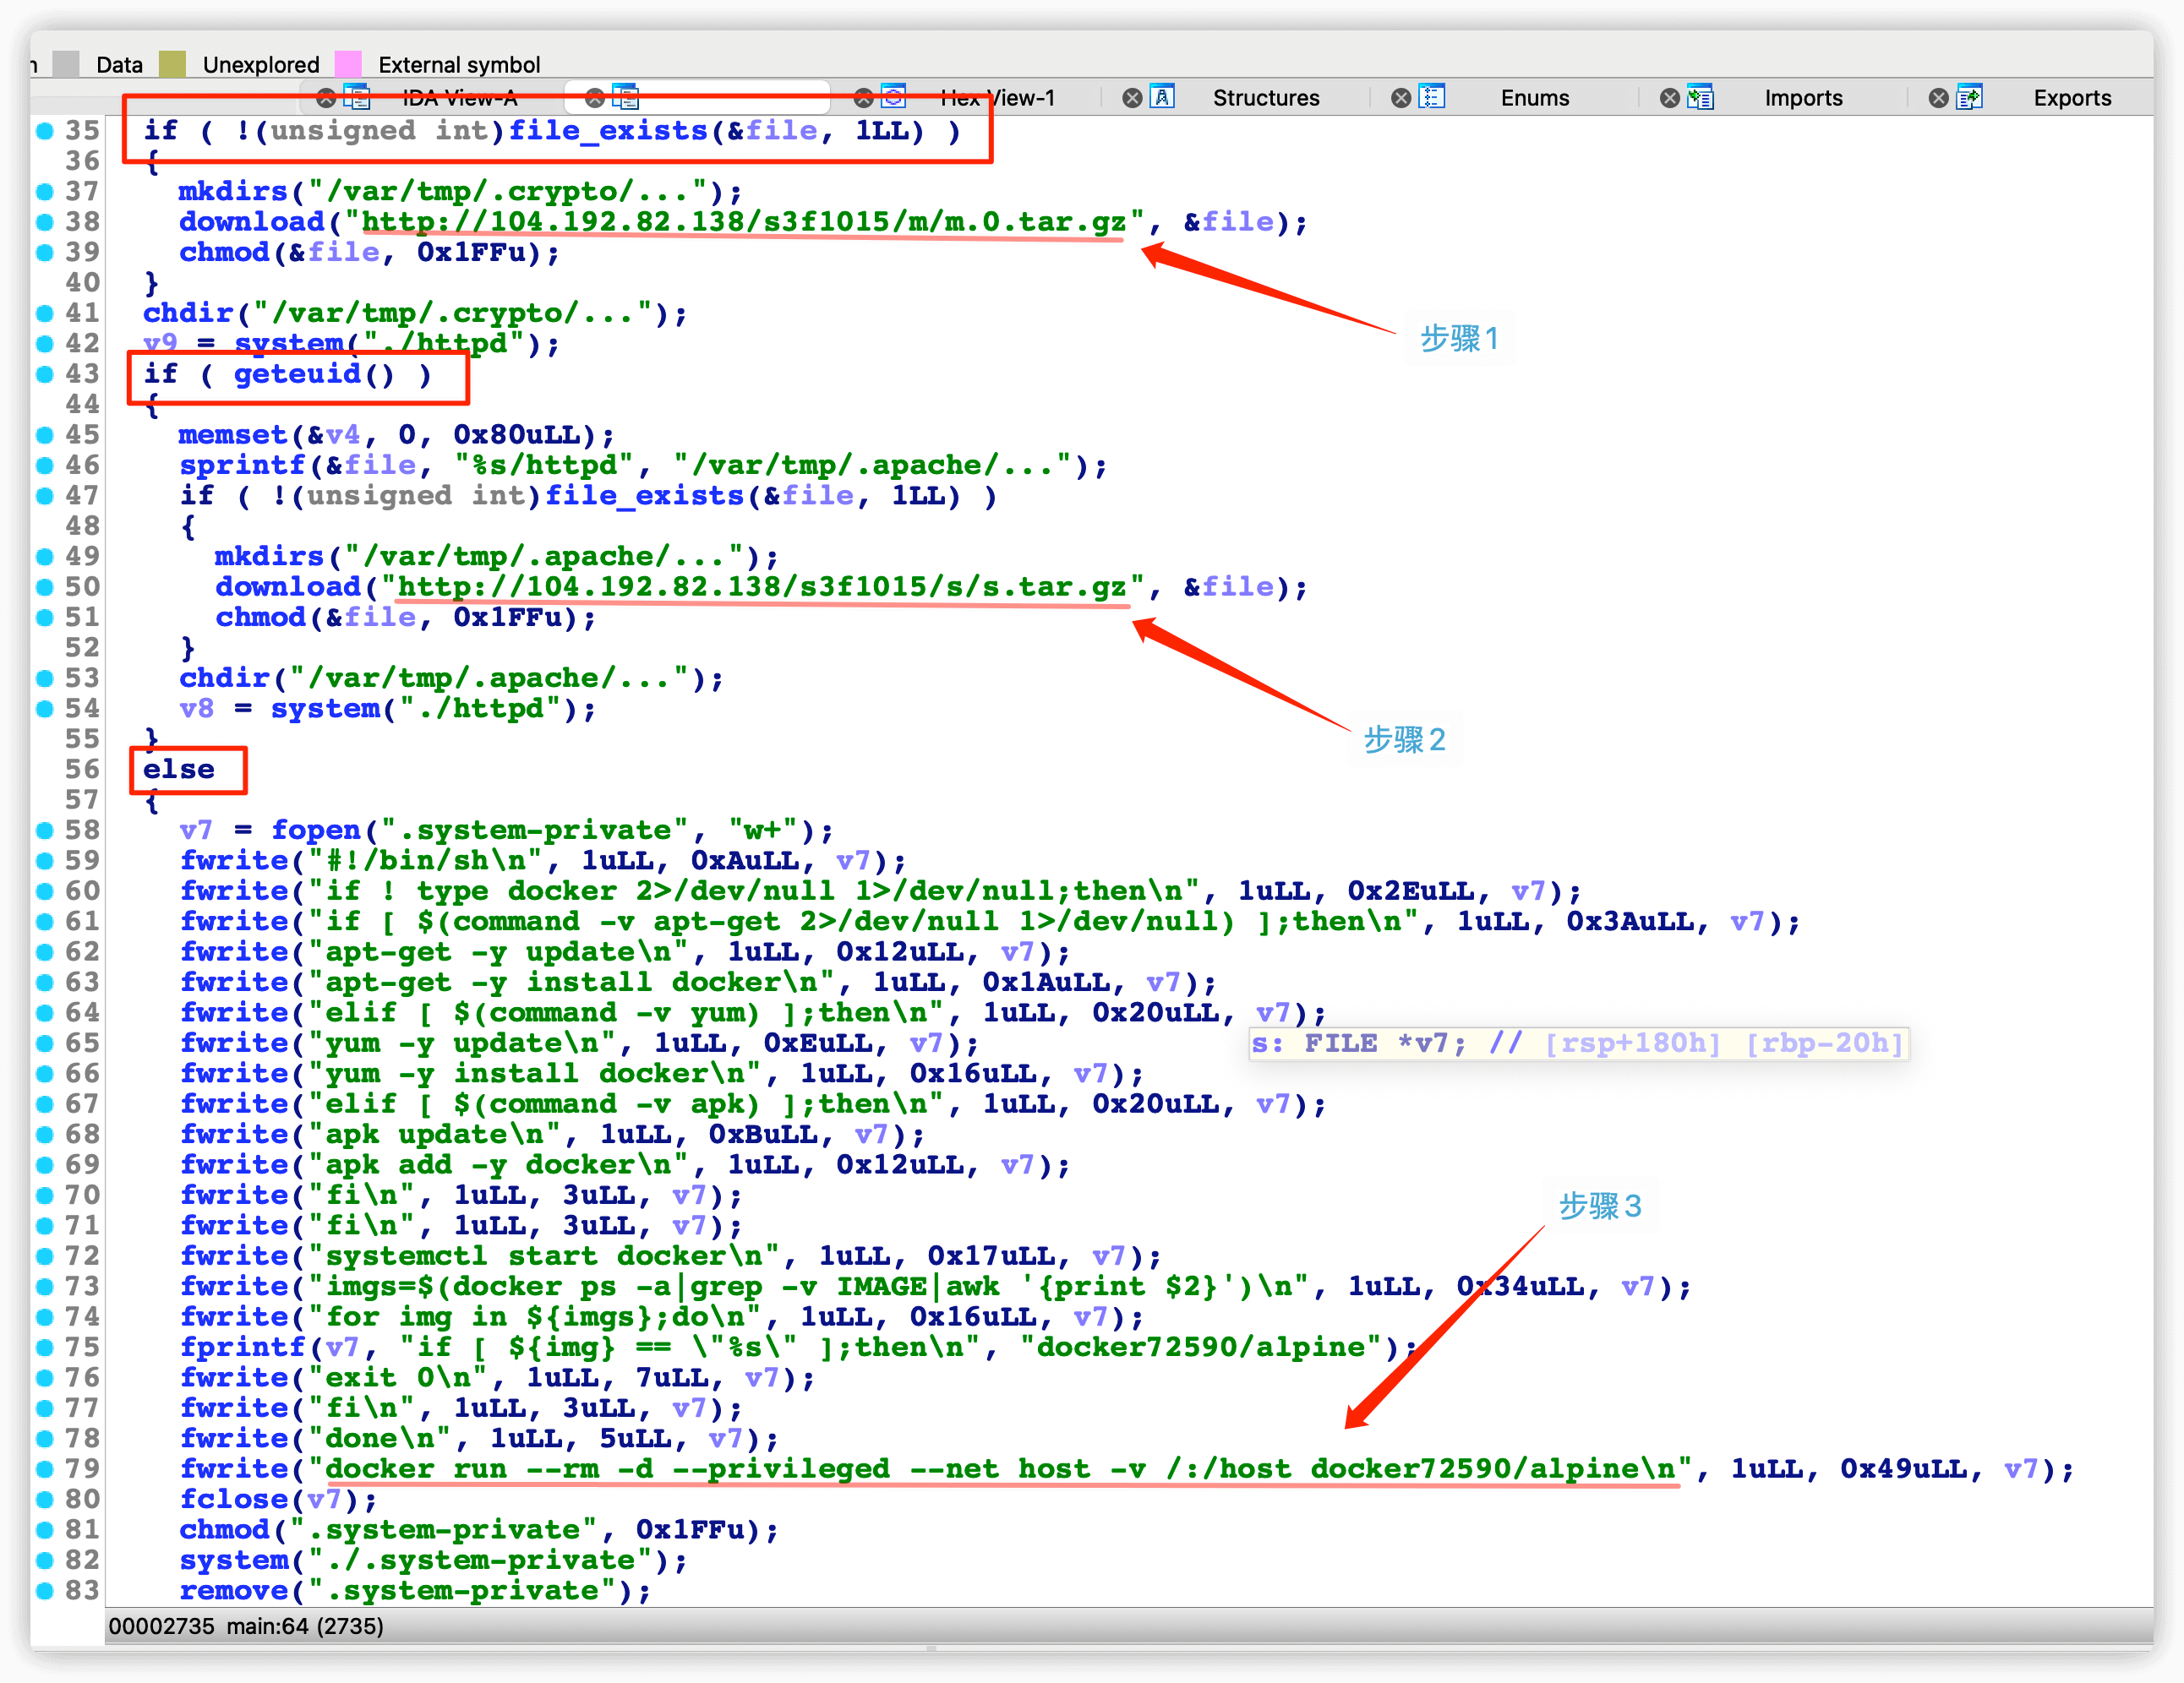
Task: Click the External symbol pink swatch
Action: pyautogui.click(x=348, y=64)
